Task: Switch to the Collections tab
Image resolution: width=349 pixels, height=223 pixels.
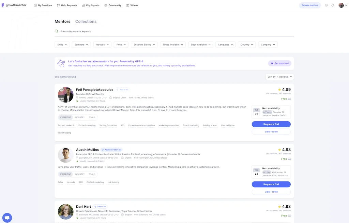Action: click(86, 21)
